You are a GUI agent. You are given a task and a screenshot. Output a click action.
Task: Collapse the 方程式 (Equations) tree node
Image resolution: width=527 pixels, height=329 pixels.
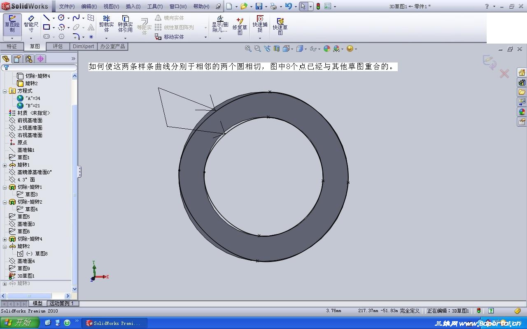click(x=5, y=91)
